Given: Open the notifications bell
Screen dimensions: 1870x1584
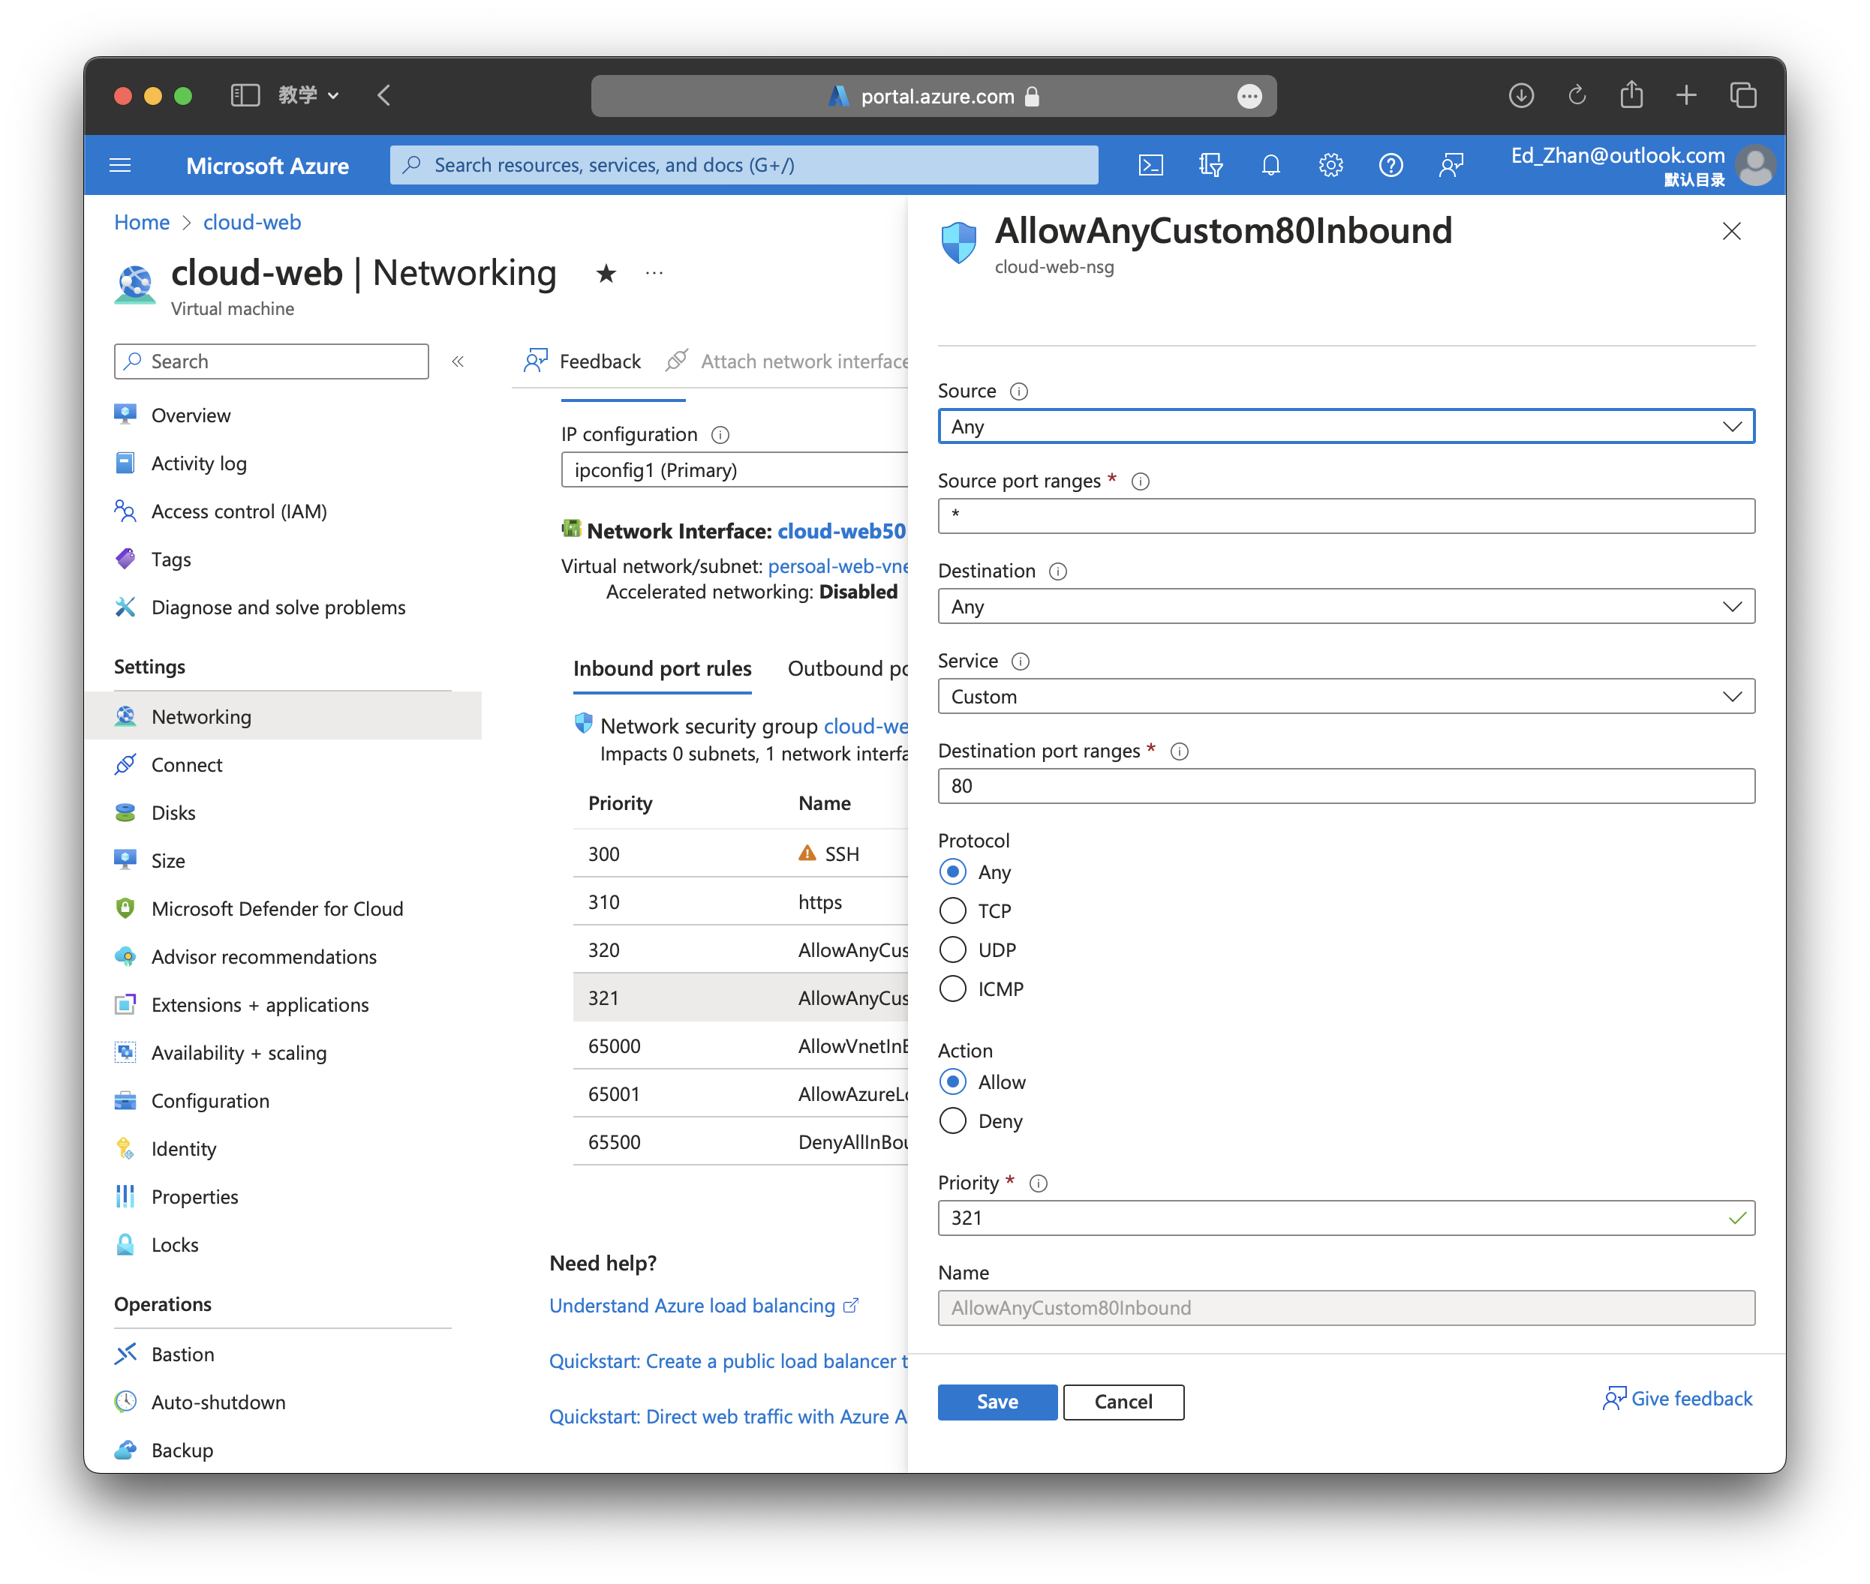Looking at the screenshot, I should [x=1270, y=165].
